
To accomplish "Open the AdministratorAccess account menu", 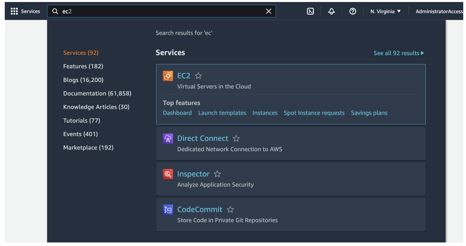I will pyautogui.click(x=439, y=11).
